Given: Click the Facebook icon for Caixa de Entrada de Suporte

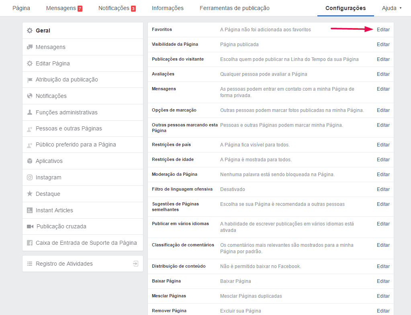Looking at the screenshot, I should [x=30, y=243].
